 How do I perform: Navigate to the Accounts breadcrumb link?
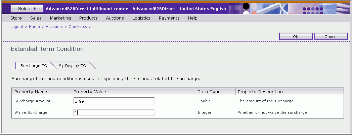(54, 27)
